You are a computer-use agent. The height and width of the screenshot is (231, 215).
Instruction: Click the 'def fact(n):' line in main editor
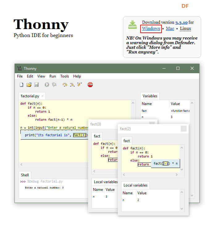click(32, 103)
